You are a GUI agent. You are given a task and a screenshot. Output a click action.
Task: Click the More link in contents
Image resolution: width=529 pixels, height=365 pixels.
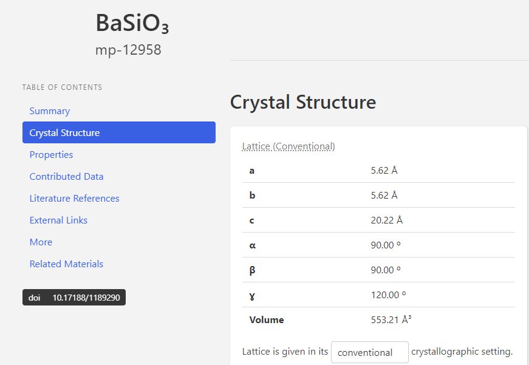(x=41, y=242)
